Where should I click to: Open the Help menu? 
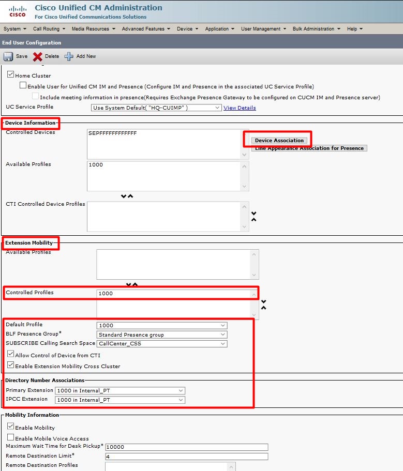point(355,29)
